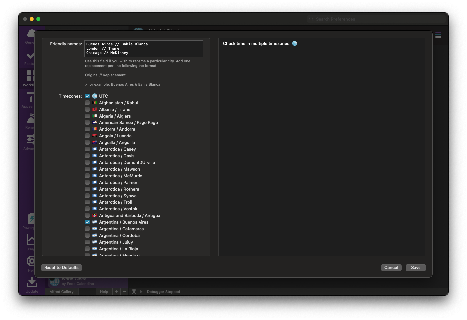Add workflow with the plus button
This screenshot has width=467, height=320.
coord(116,292)
